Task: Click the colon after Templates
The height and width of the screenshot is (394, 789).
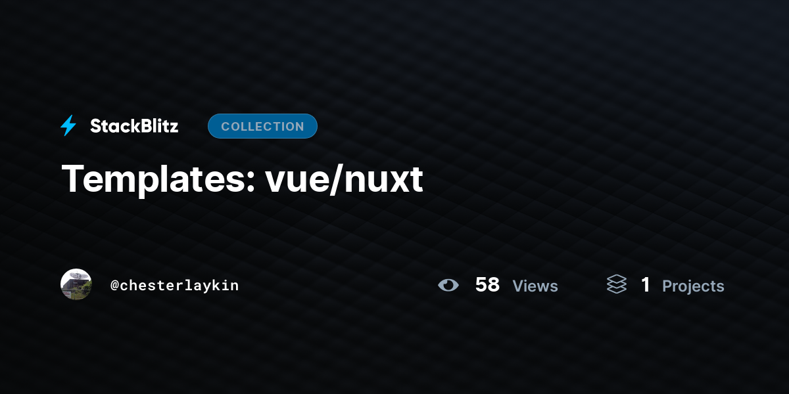Action: (x=249, y=184)
